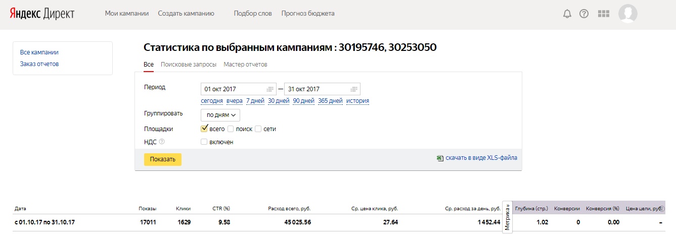Click the daily spend value 1 452.44

tap(488, 222)
